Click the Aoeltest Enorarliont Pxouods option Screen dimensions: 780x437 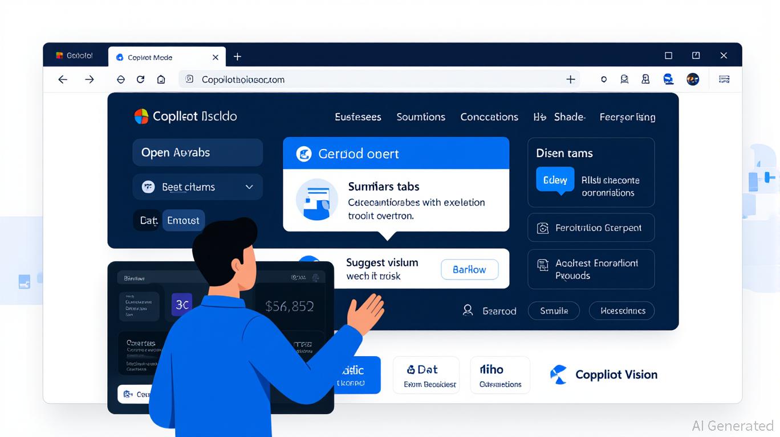[x=591, y=269]
